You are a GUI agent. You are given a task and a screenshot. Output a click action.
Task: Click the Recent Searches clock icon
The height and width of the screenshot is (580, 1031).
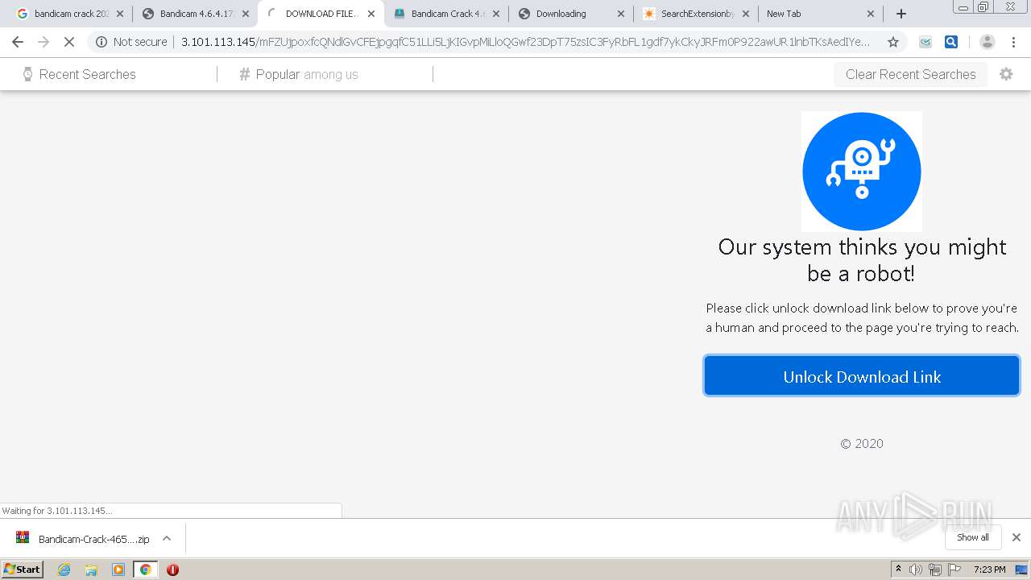(x=27, y=74)
